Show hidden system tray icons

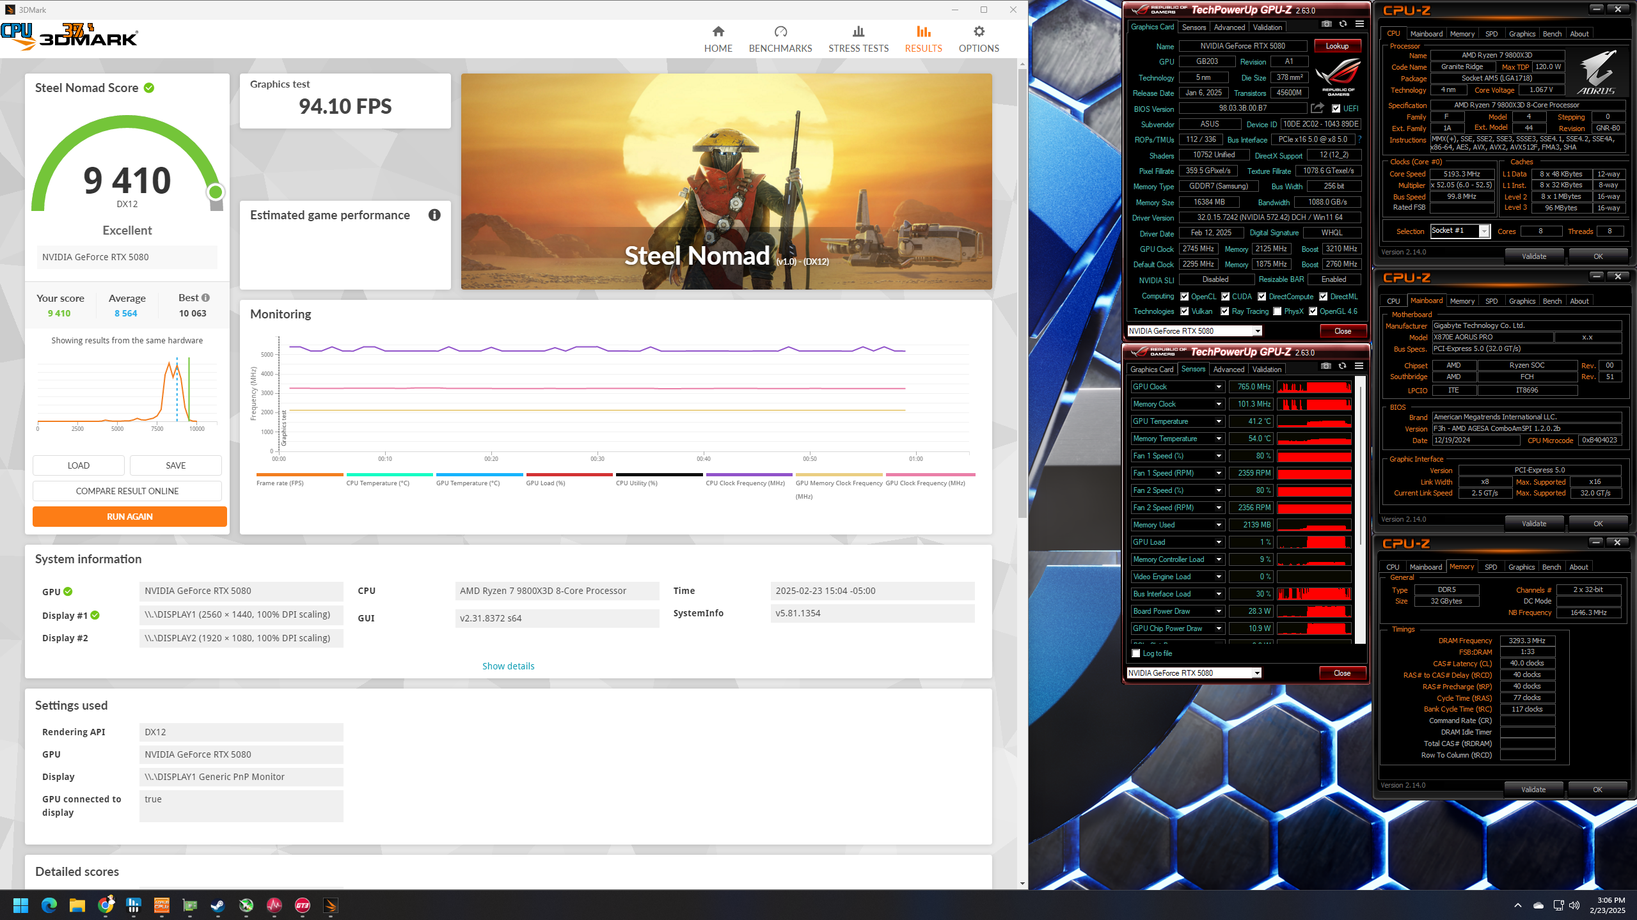click(1517, 905)
